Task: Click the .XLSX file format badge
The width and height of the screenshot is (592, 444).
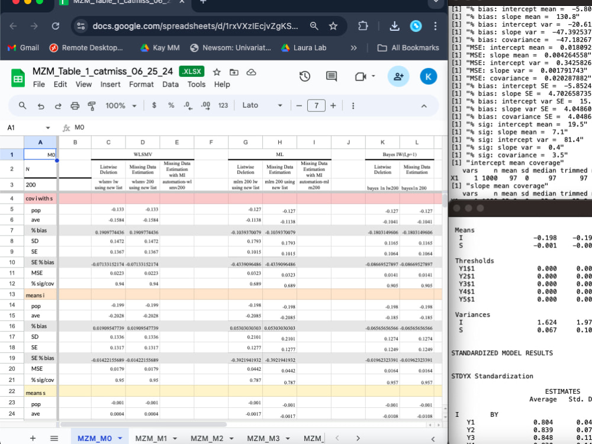Action: 192,72
